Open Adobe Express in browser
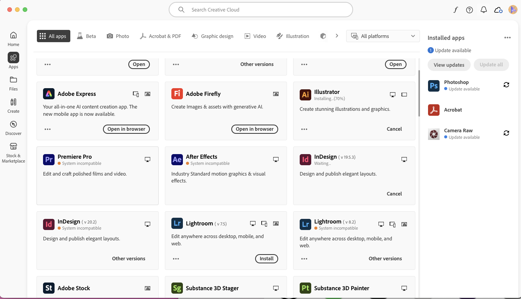 126,129
